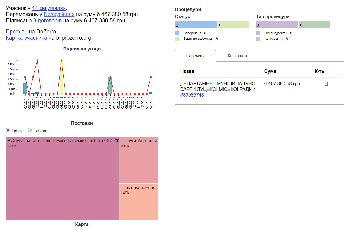Switch to the Контракти tab
This screenshot has height=230, width=347.
tap(237, 56)
